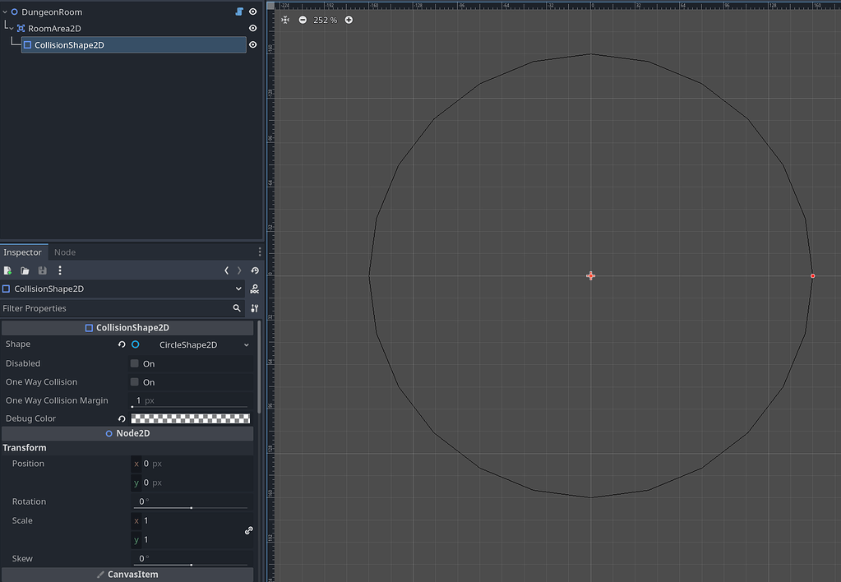
Task: Click the Debug Color swatch
Action: (x=190, y=418)
